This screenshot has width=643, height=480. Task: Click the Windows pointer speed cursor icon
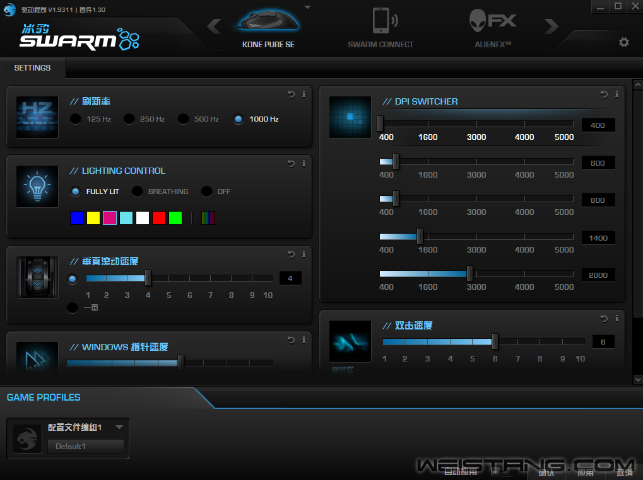pos(37,357)
